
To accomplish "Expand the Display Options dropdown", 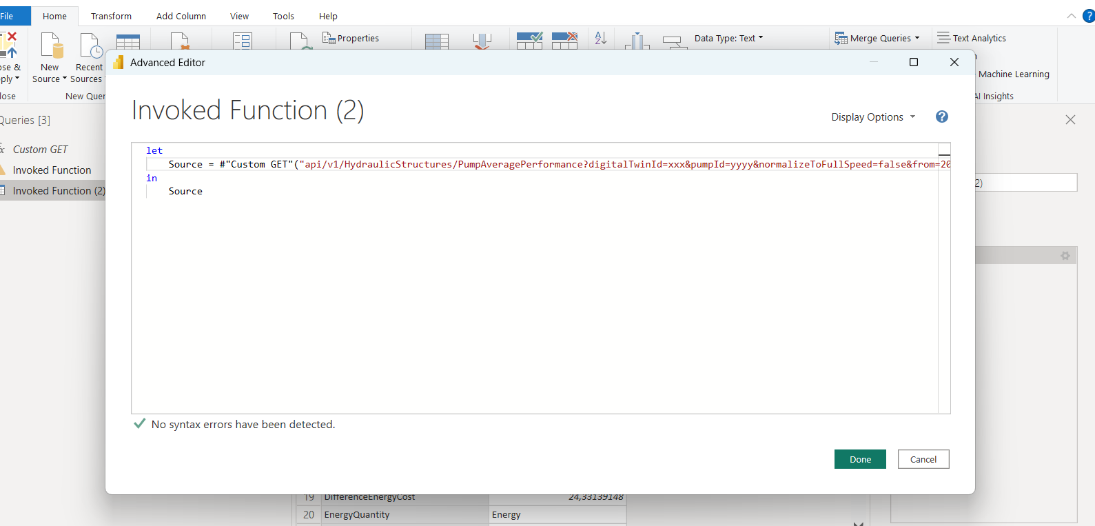I will click(873, 117).
